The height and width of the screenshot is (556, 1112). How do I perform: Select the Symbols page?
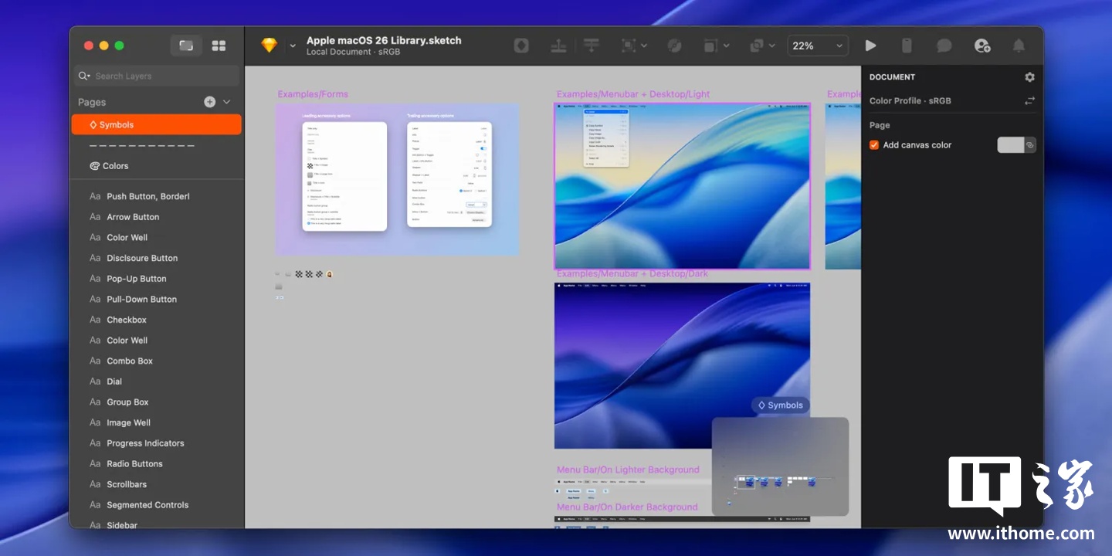156,124
